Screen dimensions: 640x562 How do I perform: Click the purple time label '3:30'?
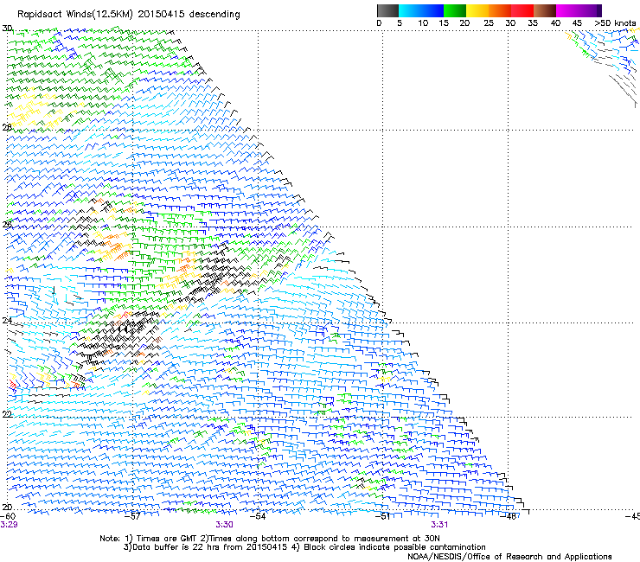225,525
